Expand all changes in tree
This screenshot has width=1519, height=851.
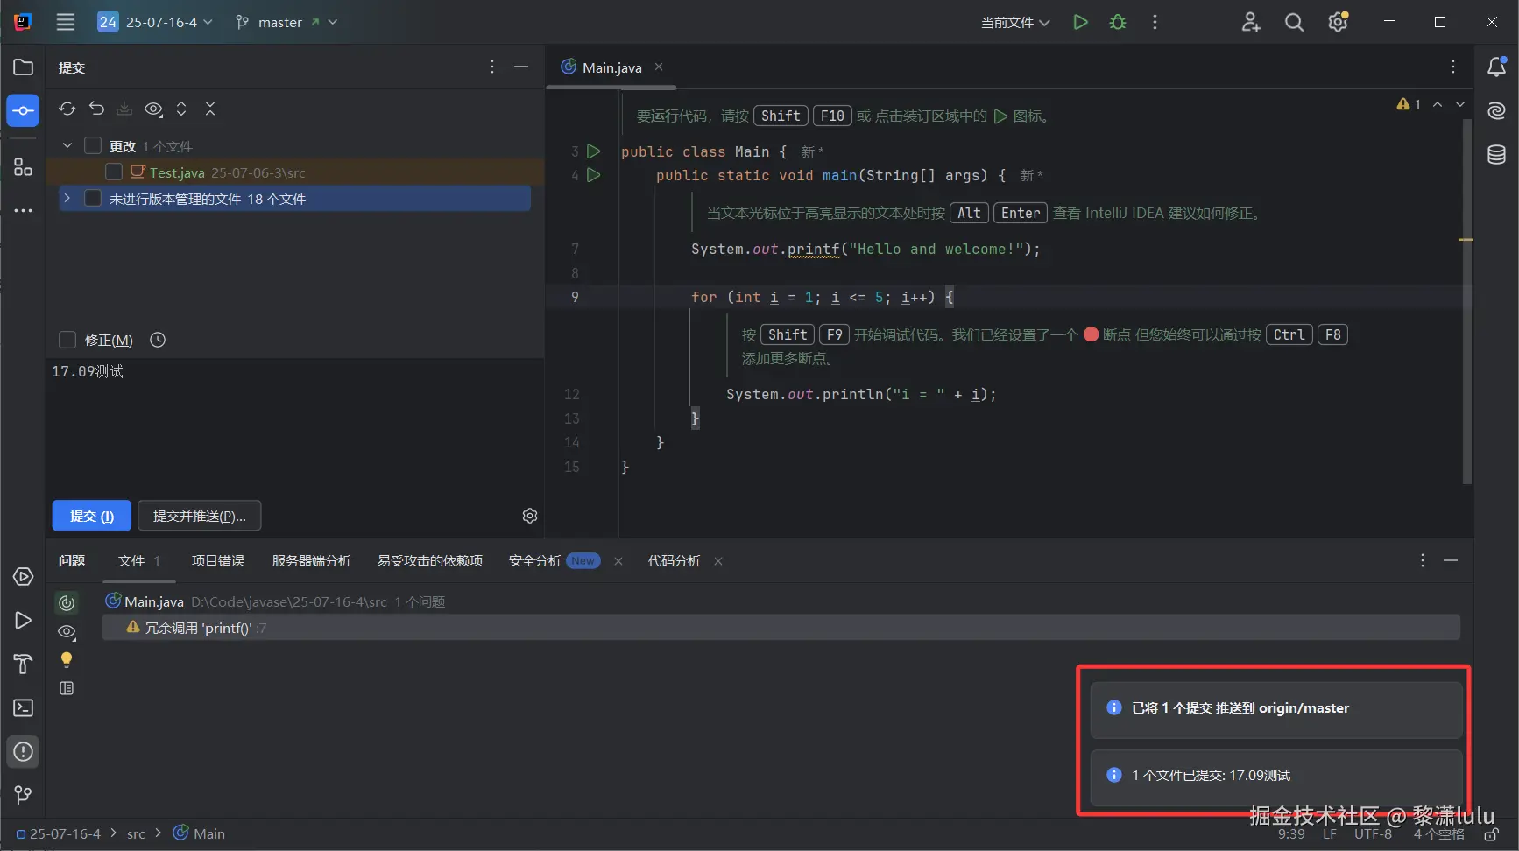pyautogui.click(x=181, y=109)
